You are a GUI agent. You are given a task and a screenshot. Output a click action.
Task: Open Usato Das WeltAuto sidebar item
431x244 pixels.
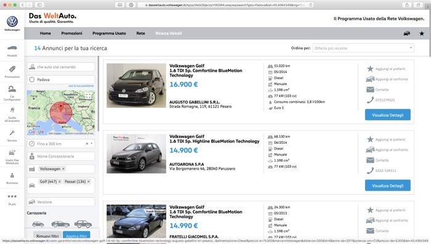[x=12, y=157]
